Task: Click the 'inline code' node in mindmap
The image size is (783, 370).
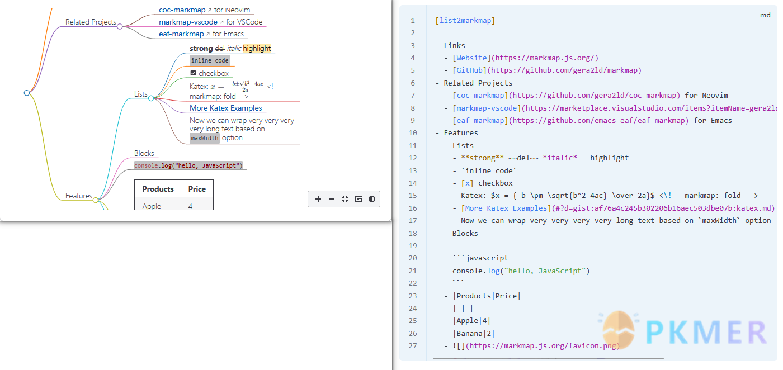Action: [210, 60]
